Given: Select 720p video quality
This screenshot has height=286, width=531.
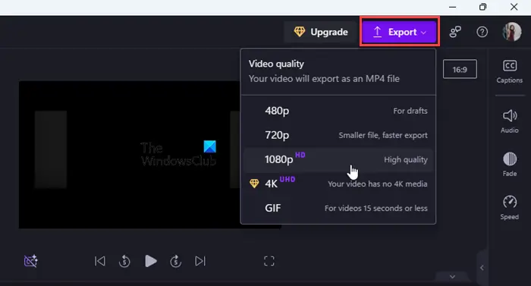Looking at the screenshot, I should [338, 135].
